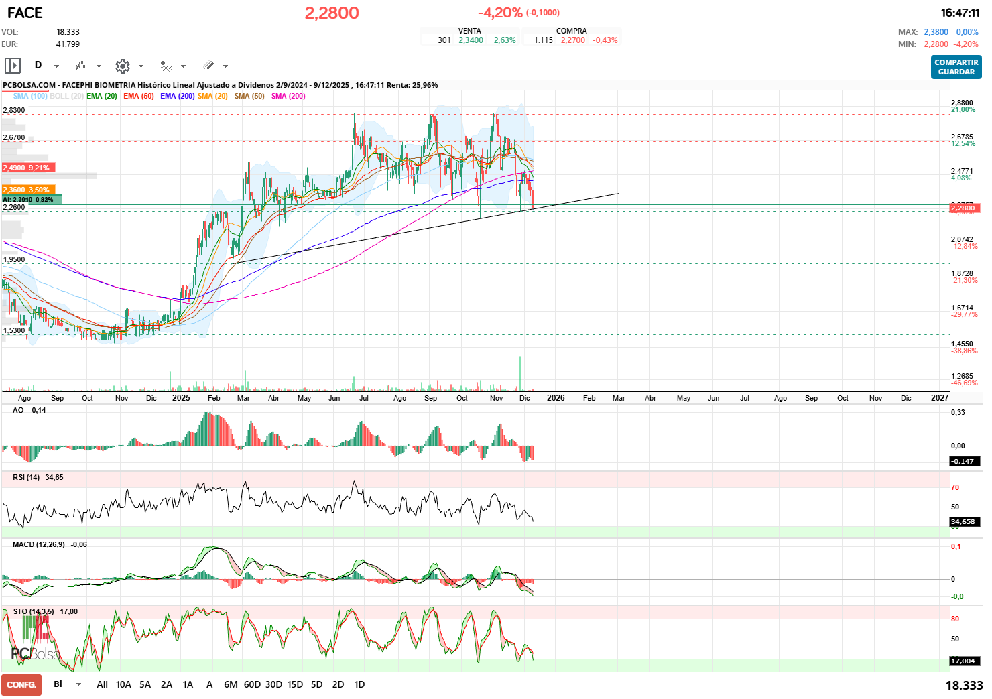
Task: Expand the timeframe dropdown arrow
Action: pyautogui.click(x=56, y=67)
